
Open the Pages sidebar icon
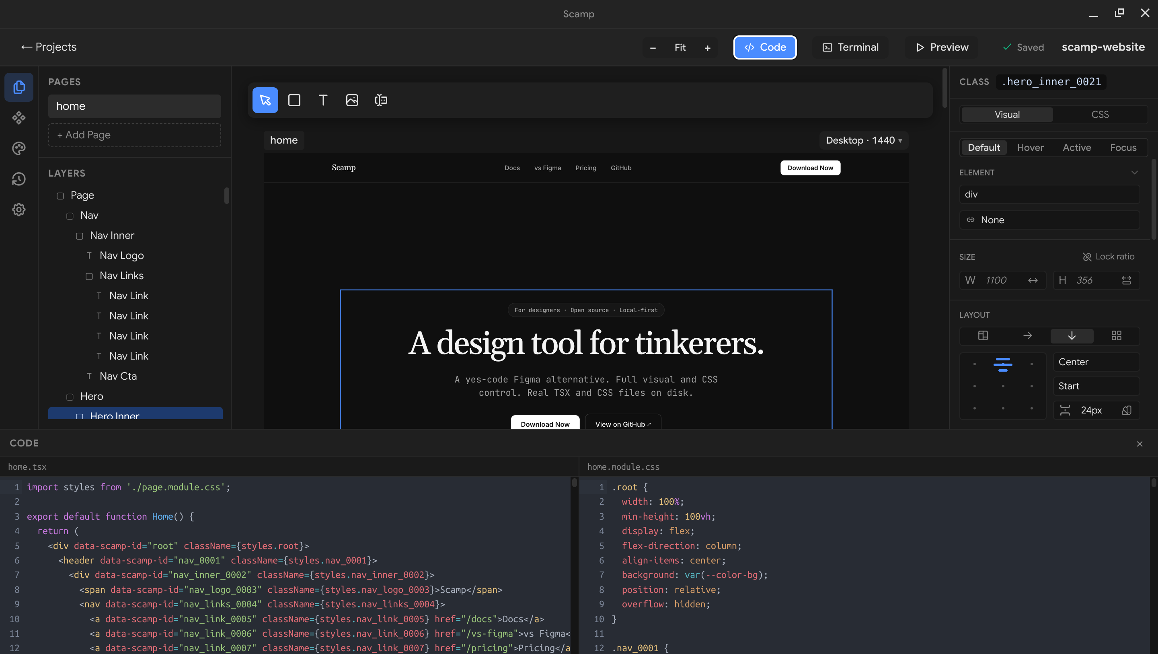[19, 87]
